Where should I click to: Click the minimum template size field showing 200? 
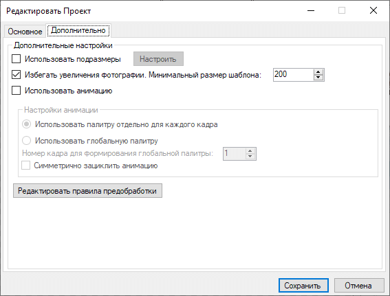(x=293, y=74)
